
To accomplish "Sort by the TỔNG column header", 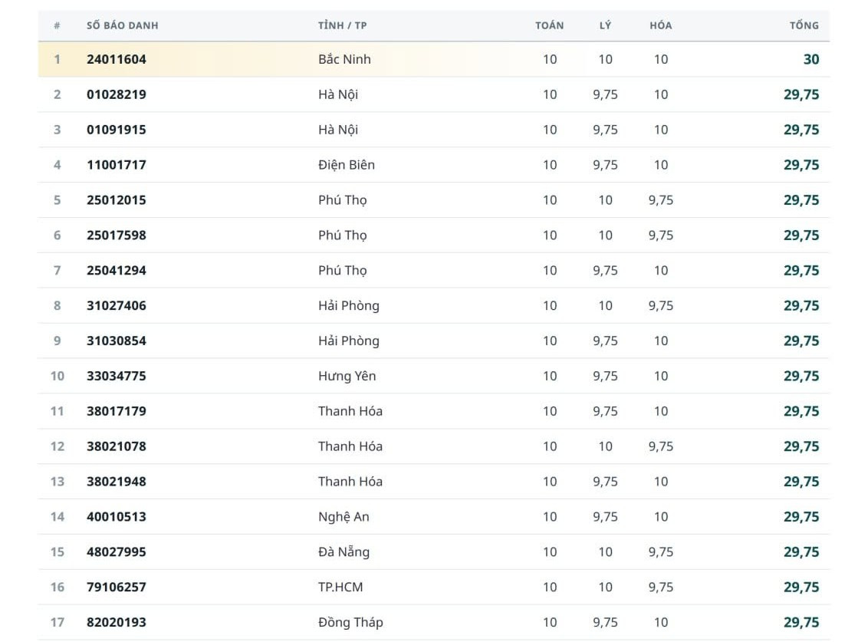I will 804,25.
